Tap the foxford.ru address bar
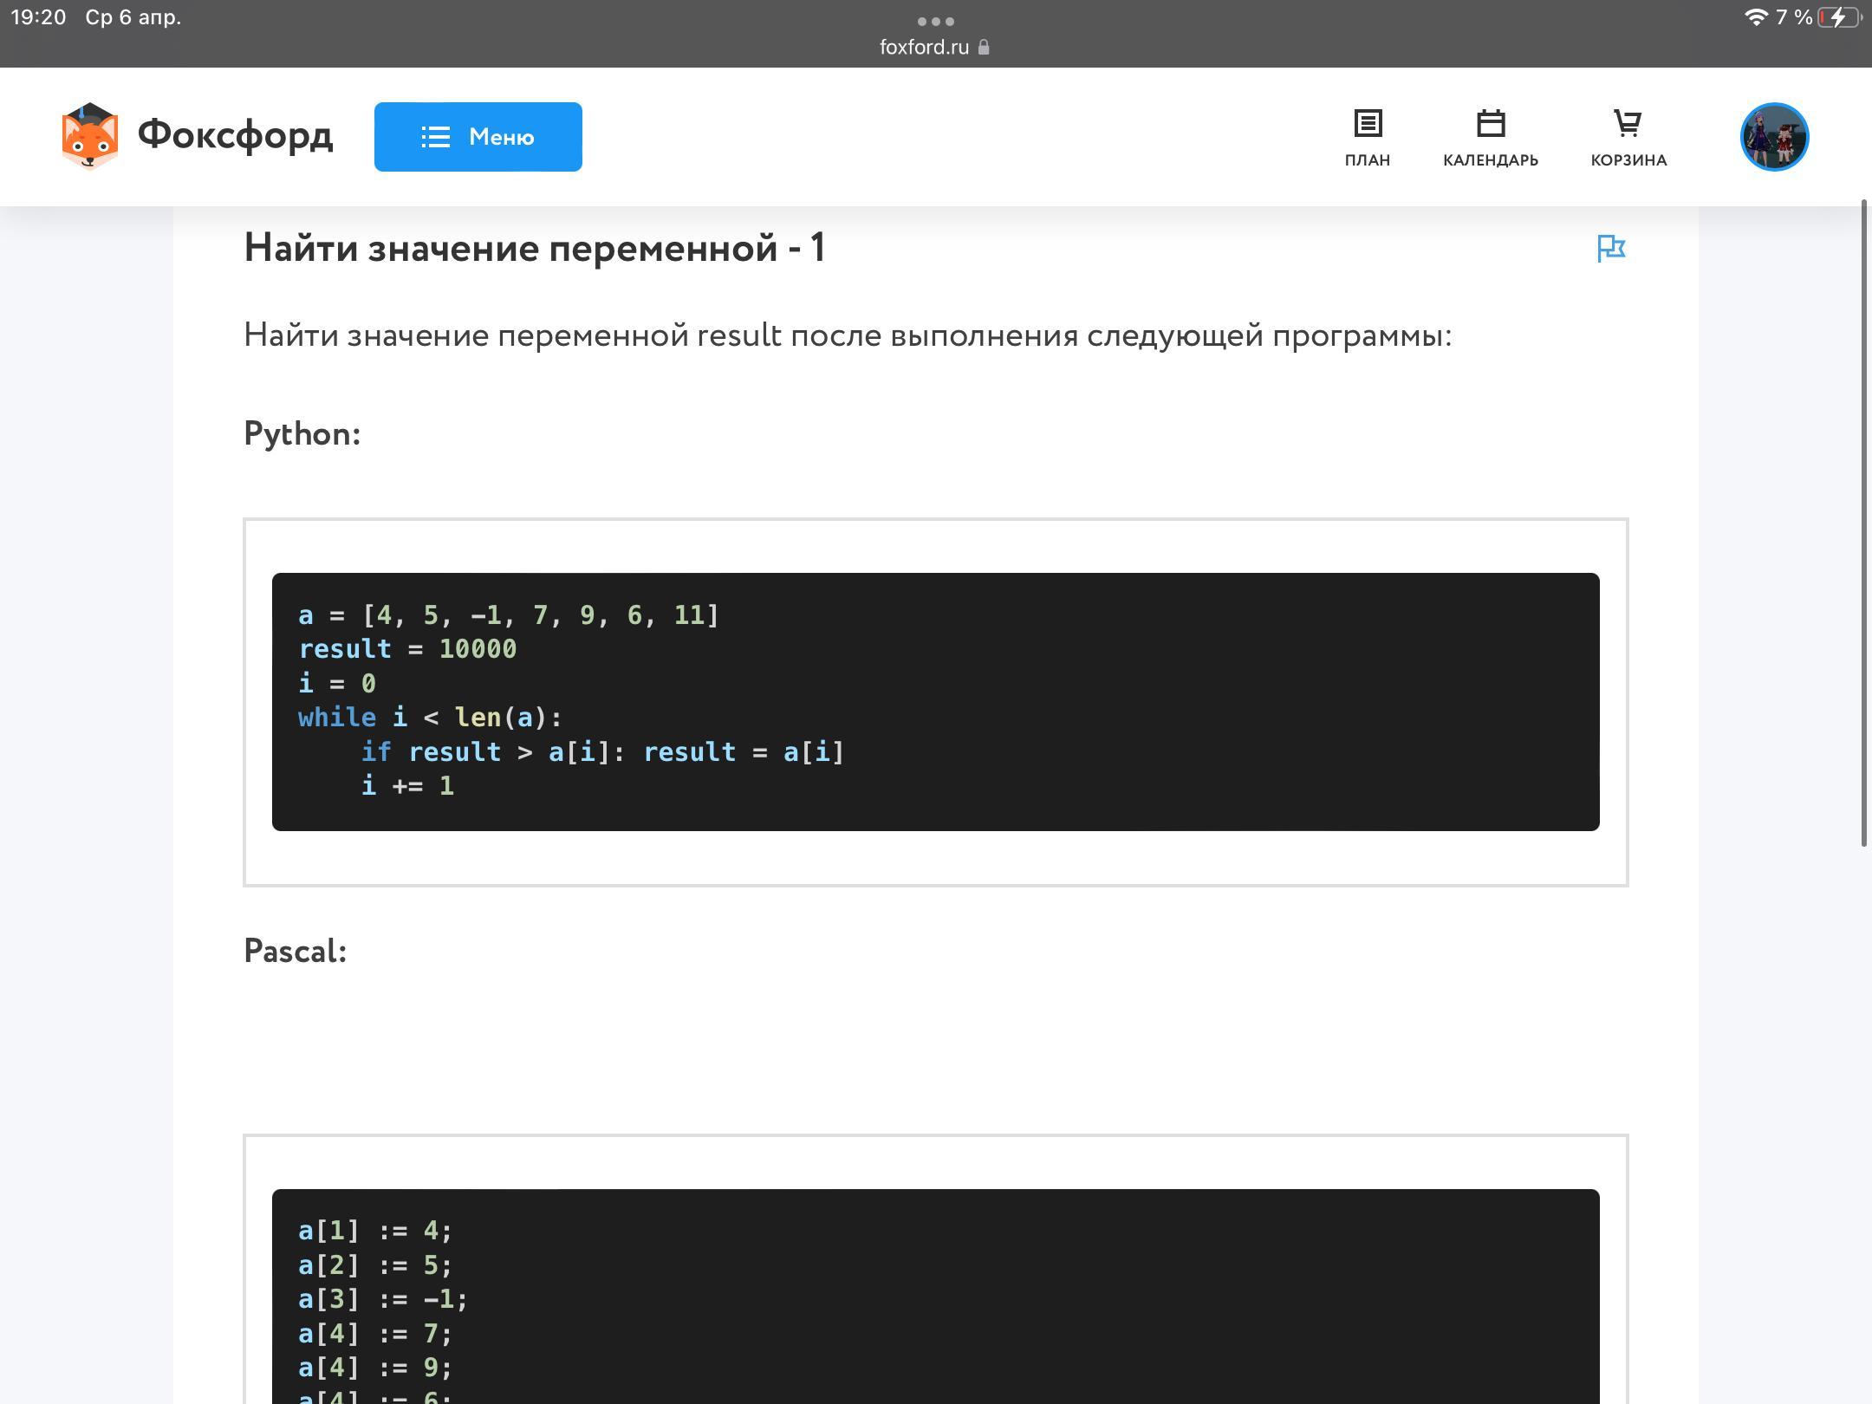 [924, 47]
